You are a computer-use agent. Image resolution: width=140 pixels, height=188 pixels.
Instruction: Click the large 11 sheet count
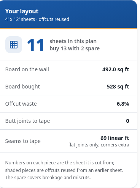point(36,45)
